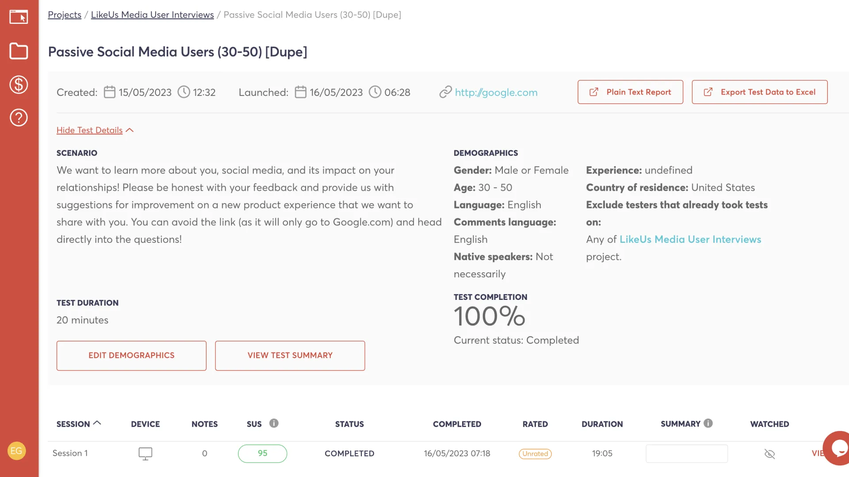This screenshot has width=849, height=477.
Task: Open the help question mark icon
Action: pyautogui.click(x=19, y=117)
